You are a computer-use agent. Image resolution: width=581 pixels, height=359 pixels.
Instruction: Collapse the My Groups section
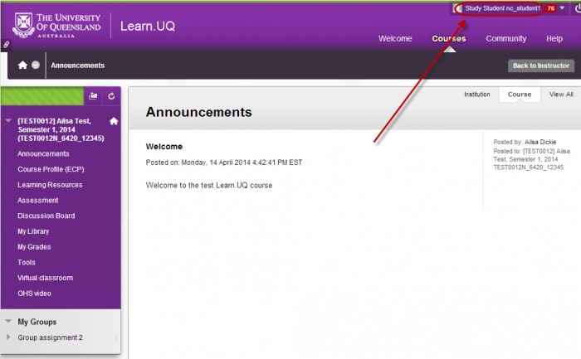point(8,321)
